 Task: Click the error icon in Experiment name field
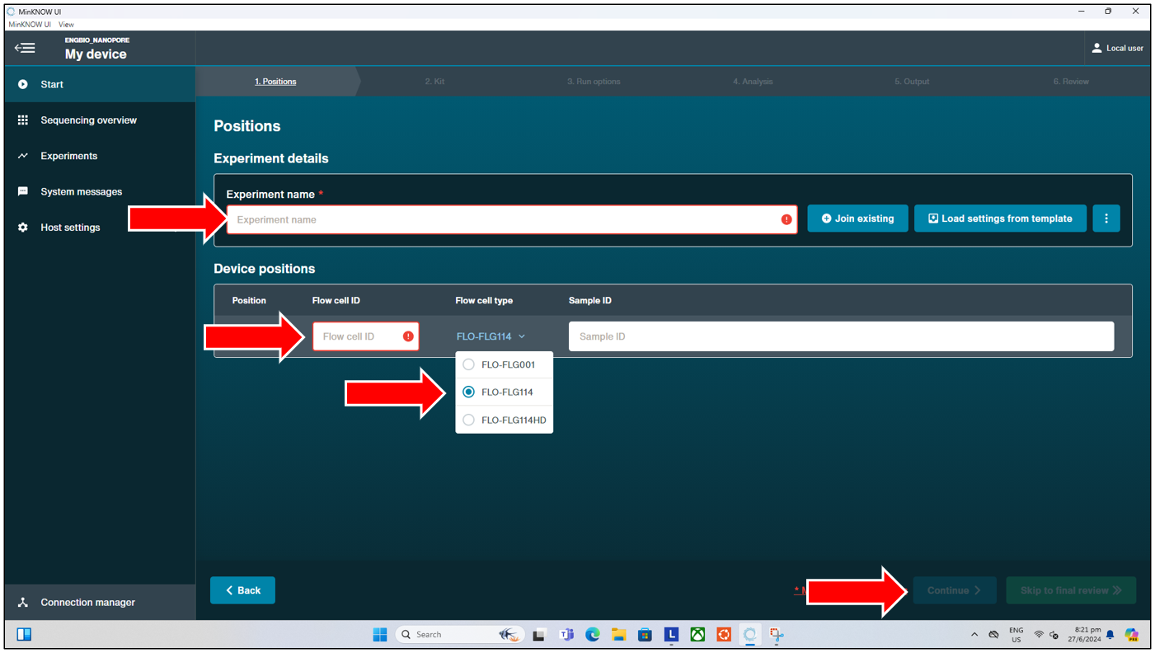pyautogui.click(x=786, y=219)
